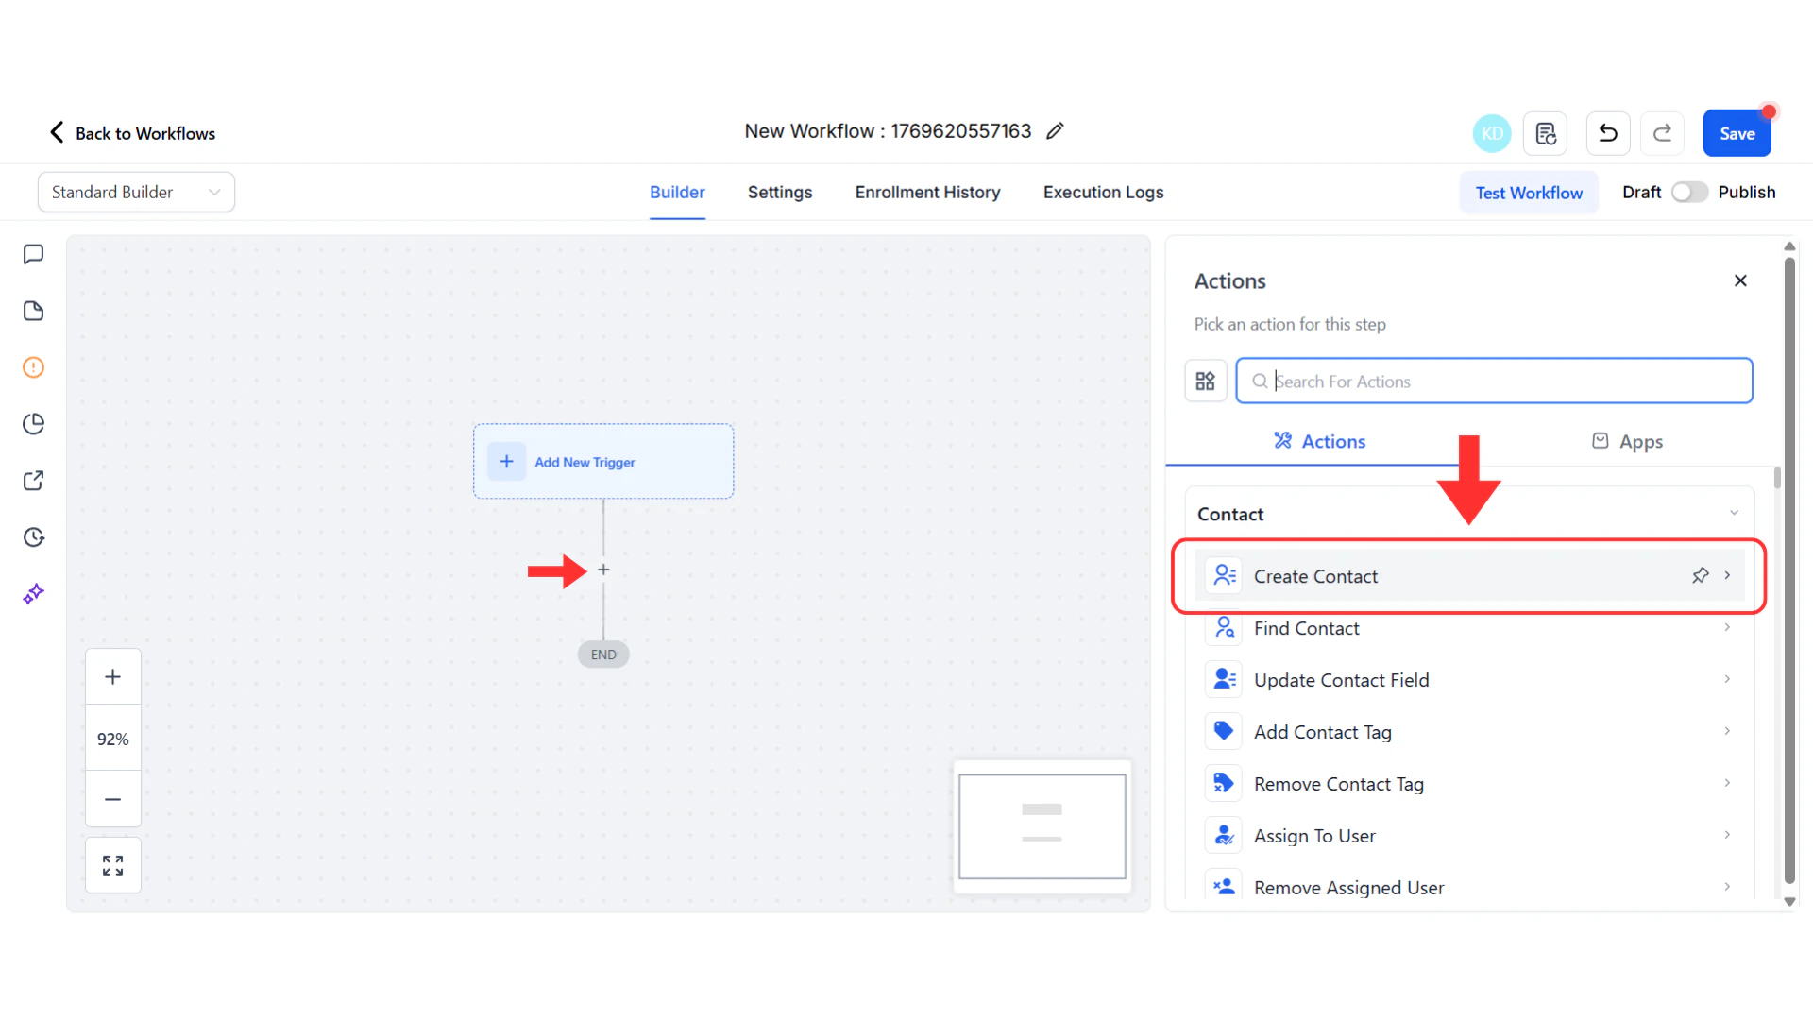The height and width of the screenshot is (1020, 1813).
Task: Open the orange alerts icon in the sidebar
Action: coord(34,366)
